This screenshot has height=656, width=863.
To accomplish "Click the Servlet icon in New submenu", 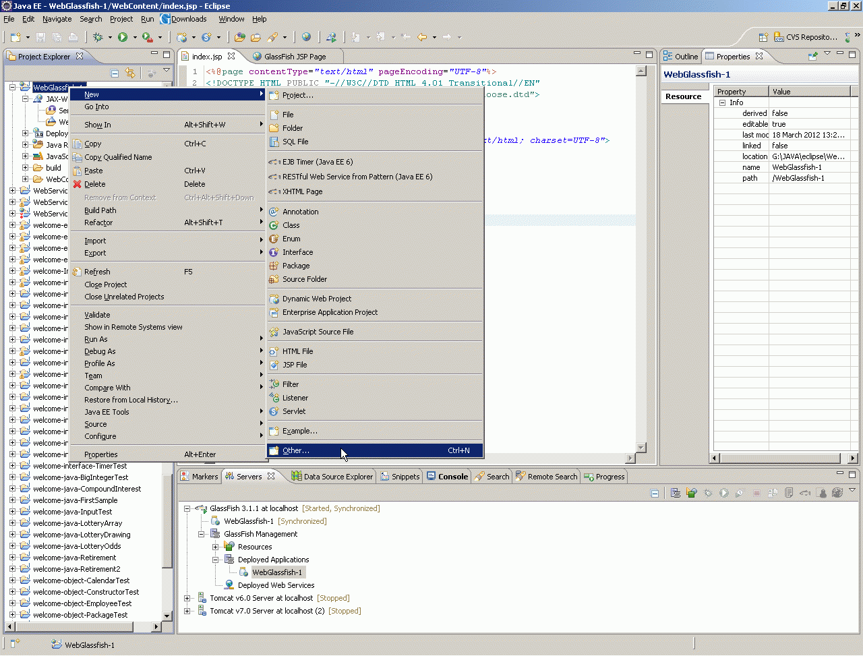I will (x=274, y=411).
